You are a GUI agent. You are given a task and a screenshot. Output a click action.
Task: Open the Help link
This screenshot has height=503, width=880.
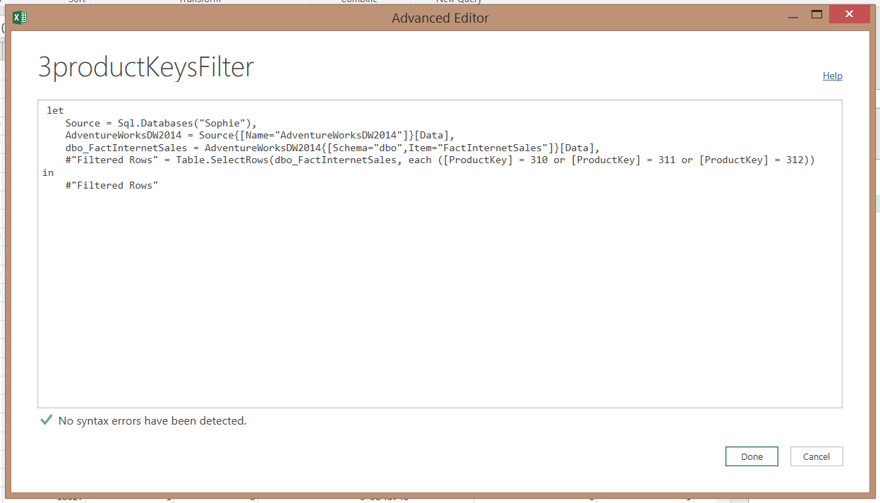[832, 76]
